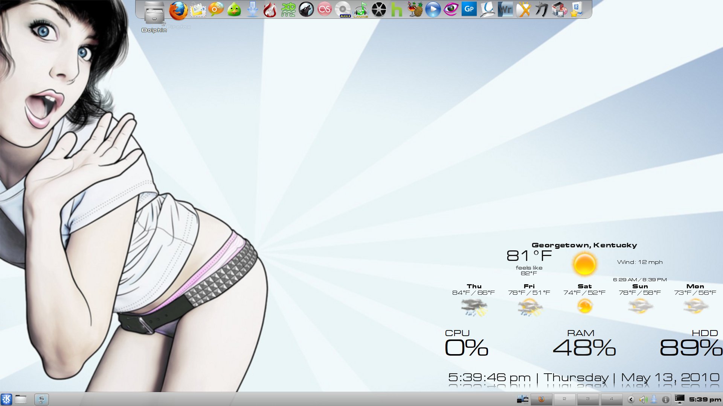Open the mail and calendar icon in dock

[x=198, y=9]
